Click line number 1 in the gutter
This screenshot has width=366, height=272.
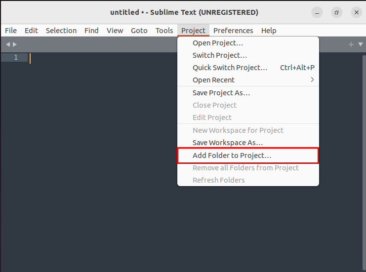pyautogui.click(x=16, y=57)
